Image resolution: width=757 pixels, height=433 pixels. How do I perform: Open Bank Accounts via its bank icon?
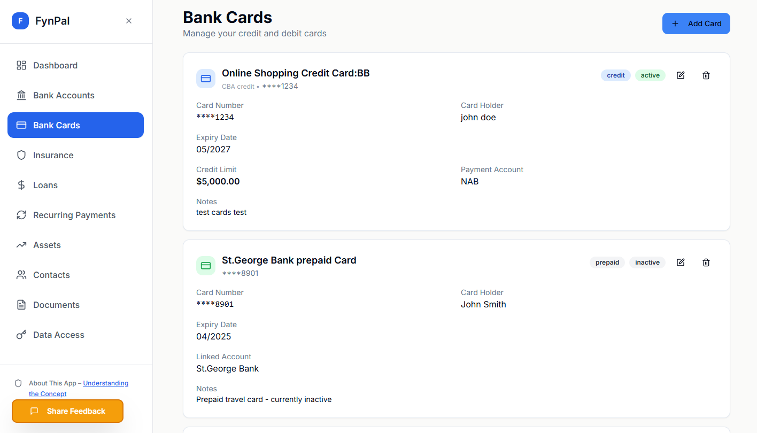tap(21, 95)
